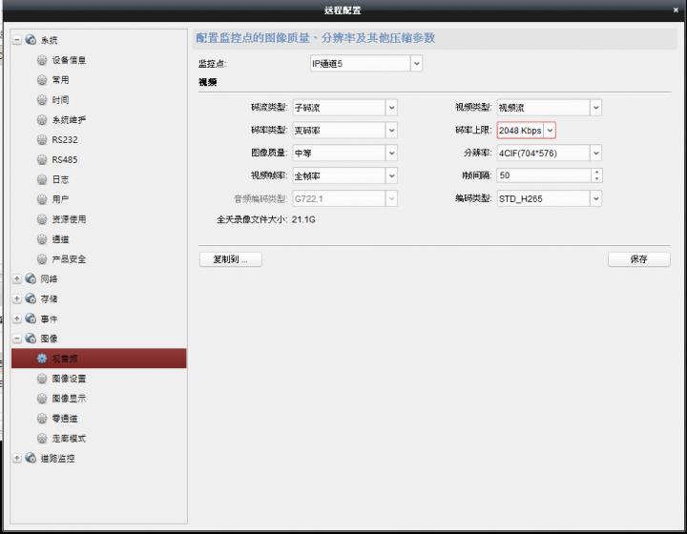Select 走廊模式 in the tree

tap(69, 438)
